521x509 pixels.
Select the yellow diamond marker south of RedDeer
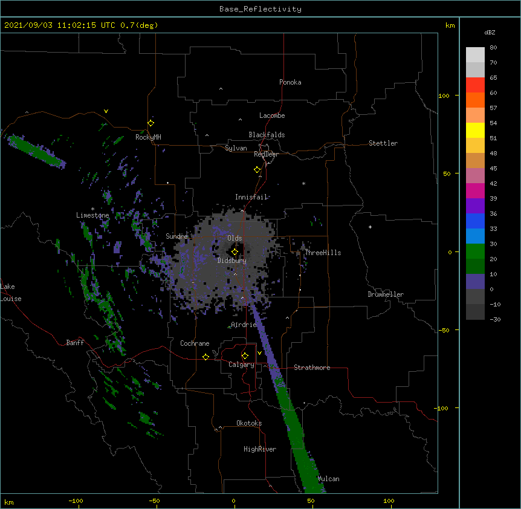point(257,170)
